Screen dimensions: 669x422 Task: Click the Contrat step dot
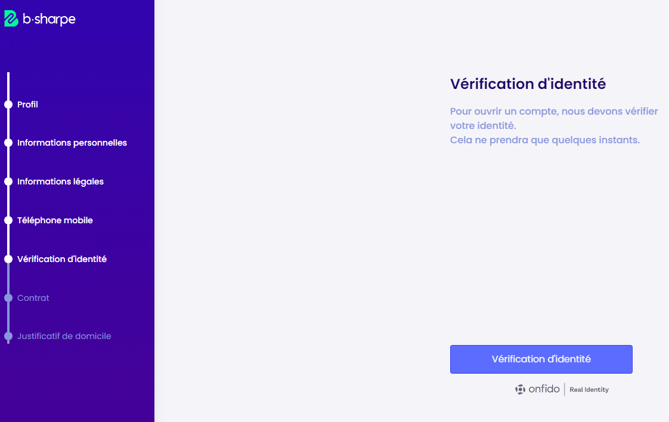coord(8,298)
